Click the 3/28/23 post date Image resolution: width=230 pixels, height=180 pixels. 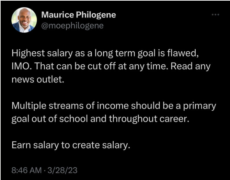62,170
